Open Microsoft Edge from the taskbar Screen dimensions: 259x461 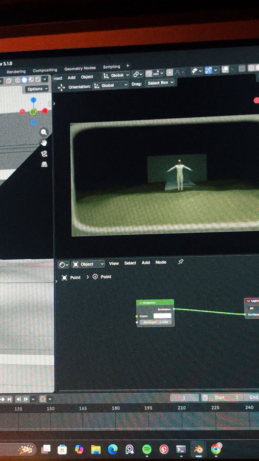coord(112,449)
